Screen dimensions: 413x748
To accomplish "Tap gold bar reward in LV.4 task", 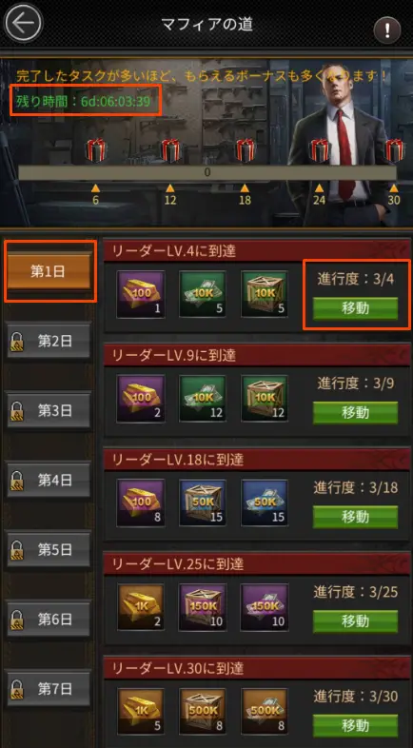I will coord(141,294).
